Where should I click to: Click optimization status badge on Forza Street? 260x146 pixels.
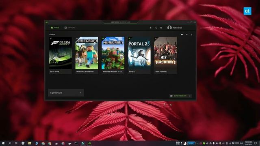pyautogui.click(x=50, y=39)
